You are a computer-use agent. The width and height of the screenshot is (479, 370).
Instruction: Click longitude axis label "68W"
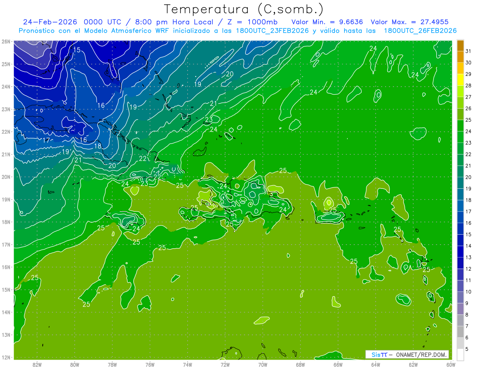point(300,365)
